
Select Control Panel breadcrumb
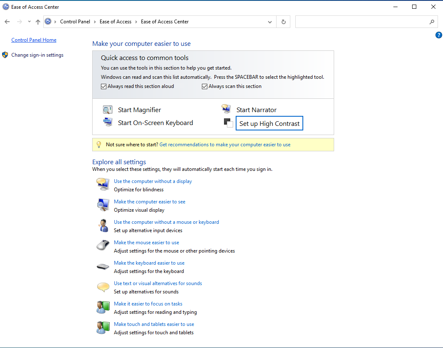[x=75, y=22]
